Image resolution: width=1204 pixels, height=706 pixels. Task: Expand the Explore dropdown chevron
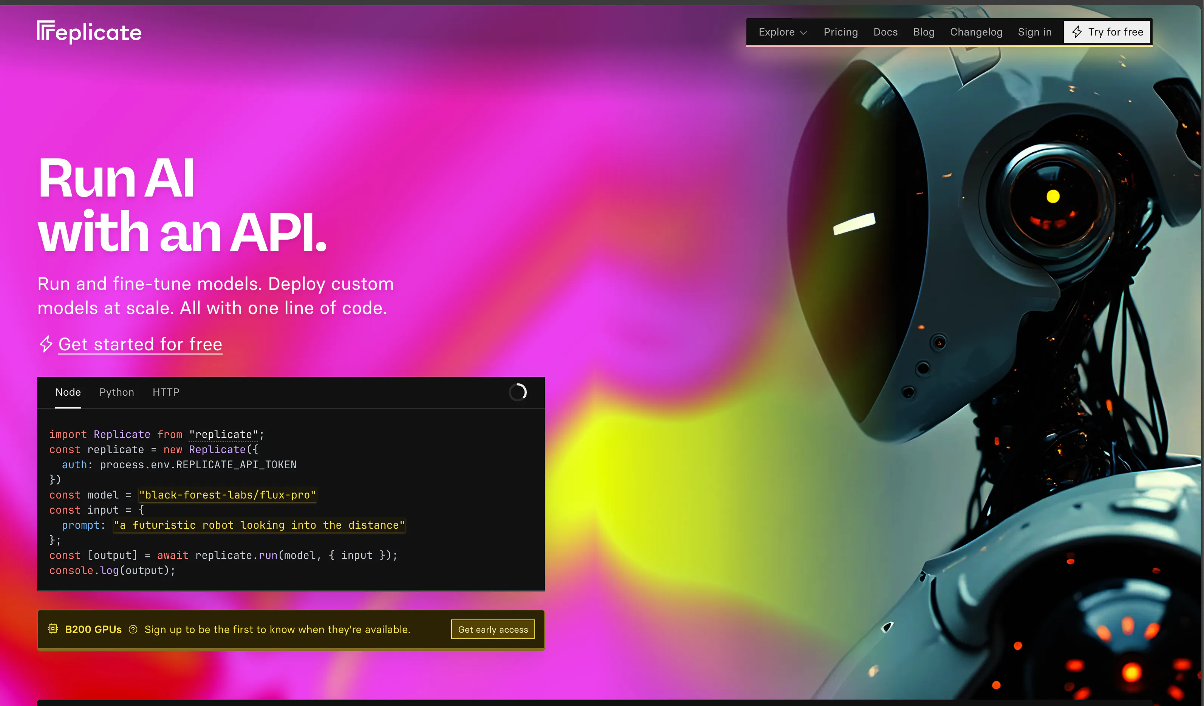(x=804, y=33)
